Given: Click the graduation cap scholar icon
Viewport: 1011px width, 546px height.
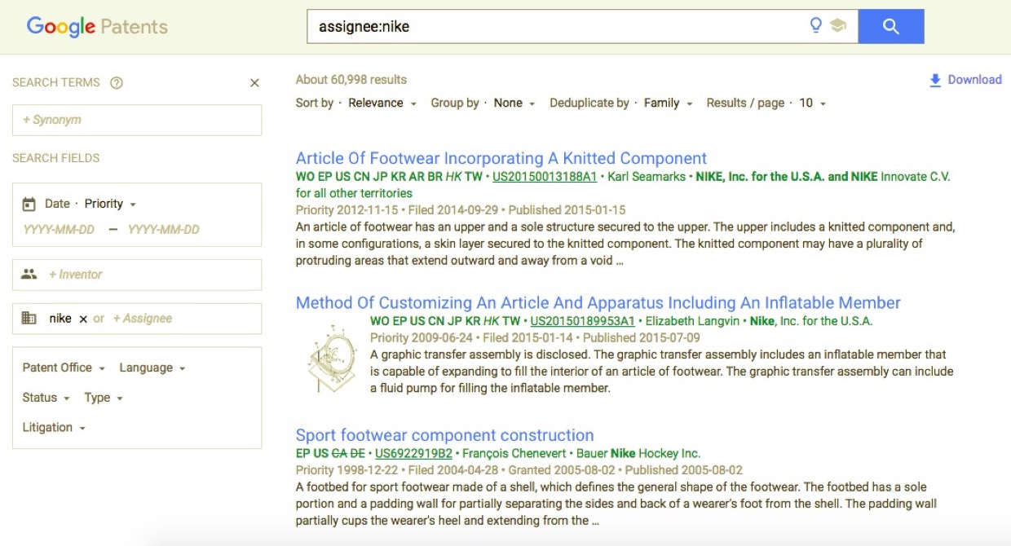Looking at the screenshot, I should [x=838, y=26].
